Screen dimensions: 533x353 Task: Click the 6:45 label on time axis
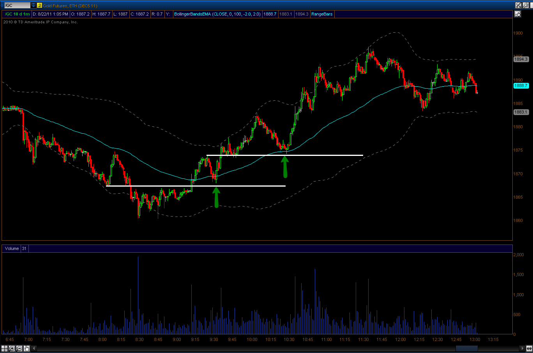click(x=10, y=339)
